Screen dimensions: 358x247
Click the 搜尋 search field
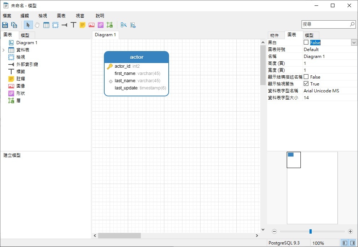(325, 24)
